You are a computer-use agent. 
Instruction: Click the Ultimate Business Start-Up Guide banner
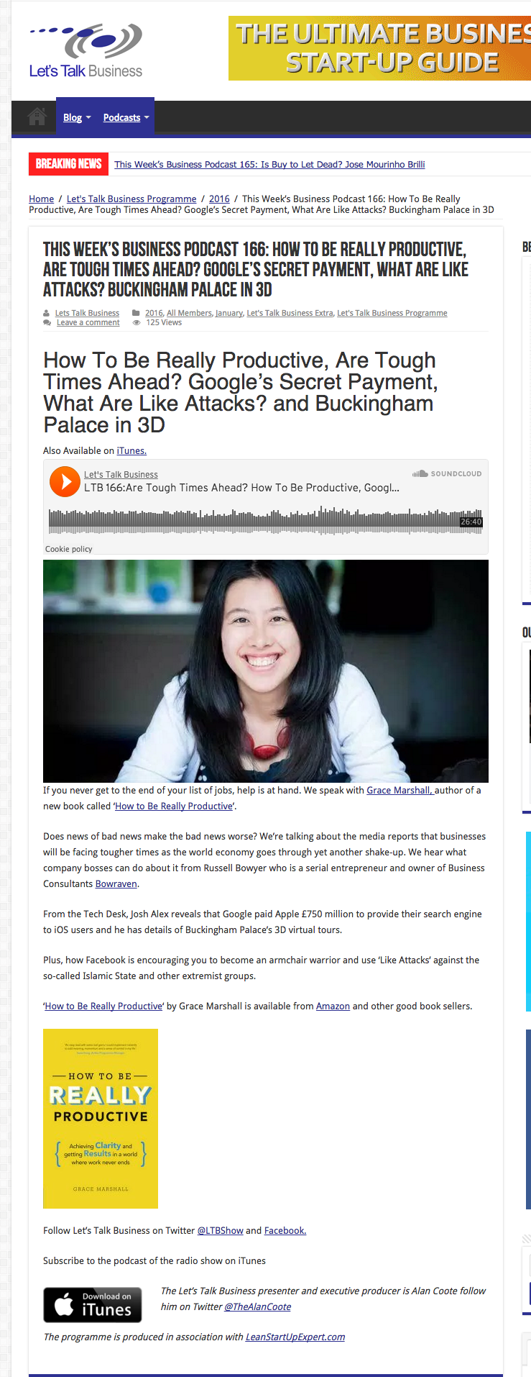tap(379, 48)
